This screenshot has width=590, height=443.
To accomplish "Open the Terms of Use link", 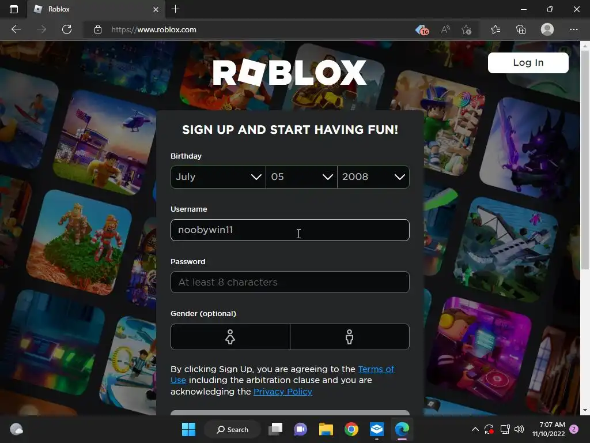I will pos(376,369).
